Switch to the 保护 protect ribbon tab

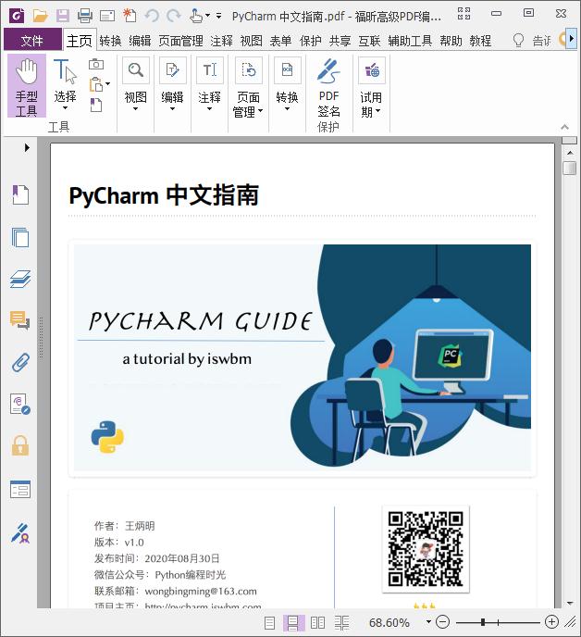coord(311,41)
